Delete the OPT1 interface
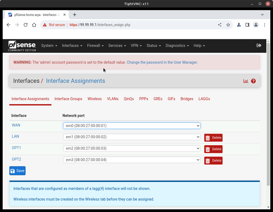Viewport: 273px width, 212px height. (213, 149)
